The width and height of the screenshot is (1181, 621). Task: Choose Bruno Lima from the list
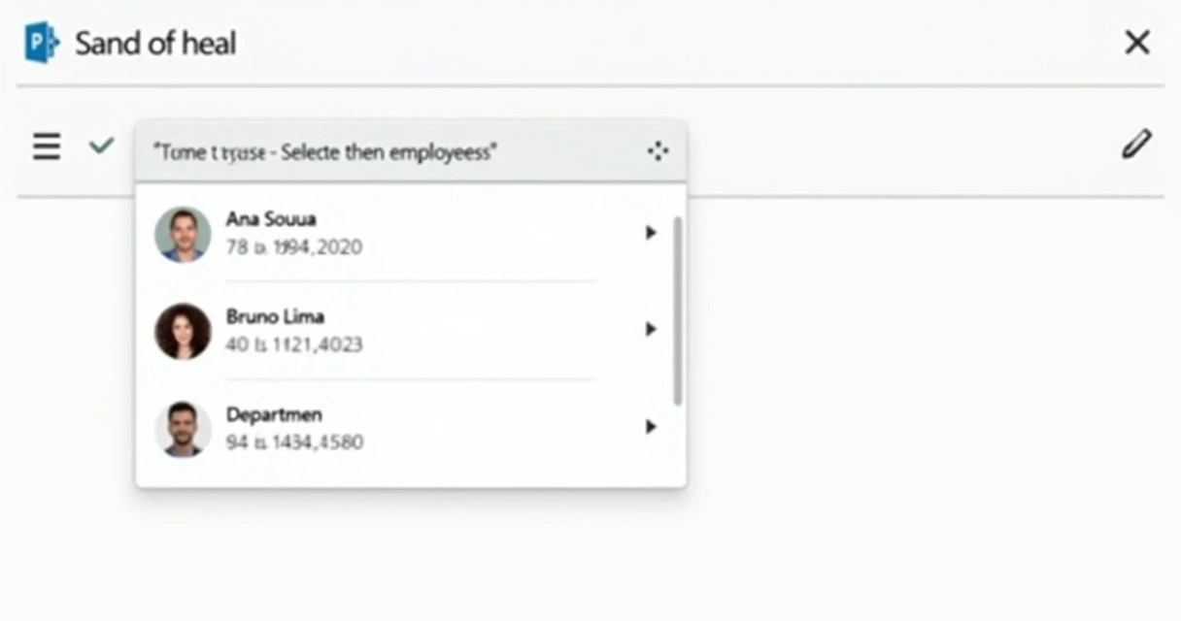pyautogui.click(x=275, y=316)
